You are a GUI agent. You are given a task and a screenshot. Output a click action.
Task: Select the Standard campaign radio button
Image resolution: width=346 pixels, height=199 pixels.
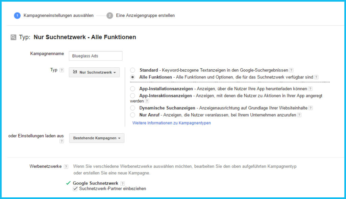pyautogui.click(x=133, y=70)
